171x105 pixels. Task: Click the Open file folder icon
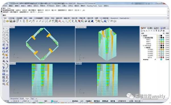tap(7, 21)
